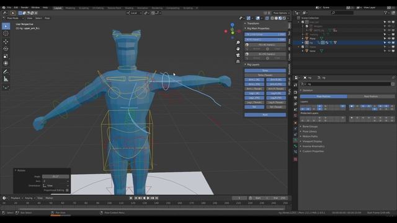Switch orthographic perspective grid icon
Screen dimensions: 397x223
[238, 61]
